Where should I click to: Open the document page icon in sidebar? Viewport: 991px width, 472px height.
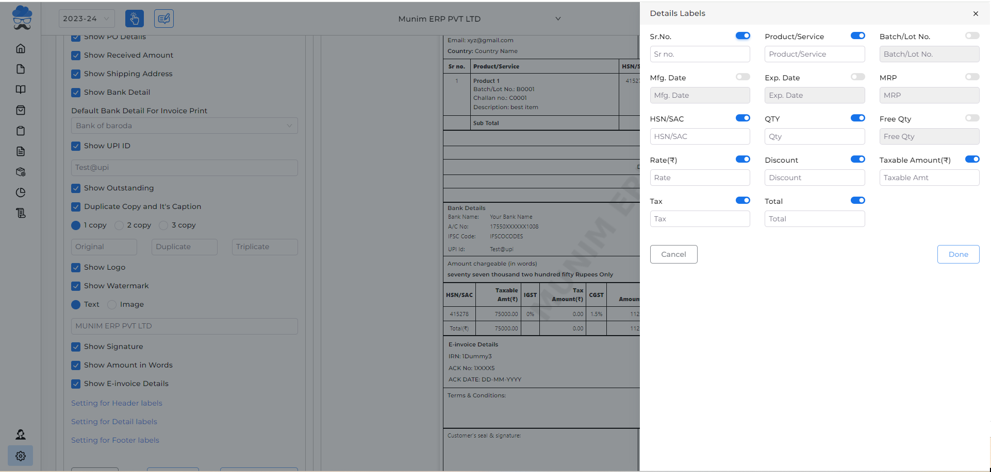coord(21,69)
